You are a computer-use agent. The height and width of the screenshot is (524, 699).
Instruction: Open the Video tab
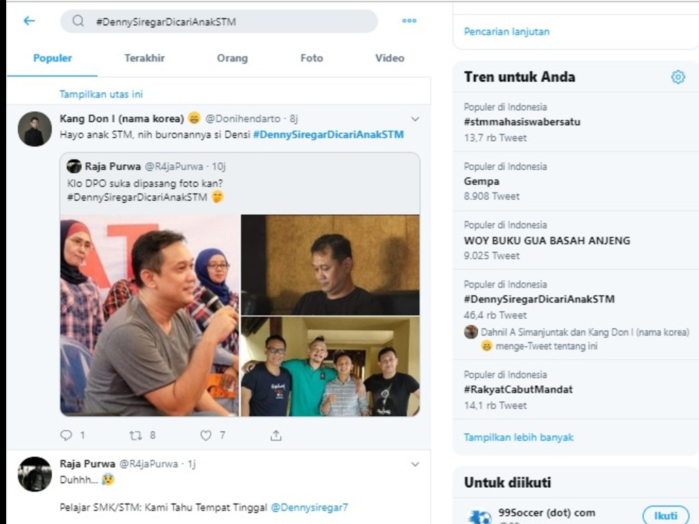pos(389,58)
